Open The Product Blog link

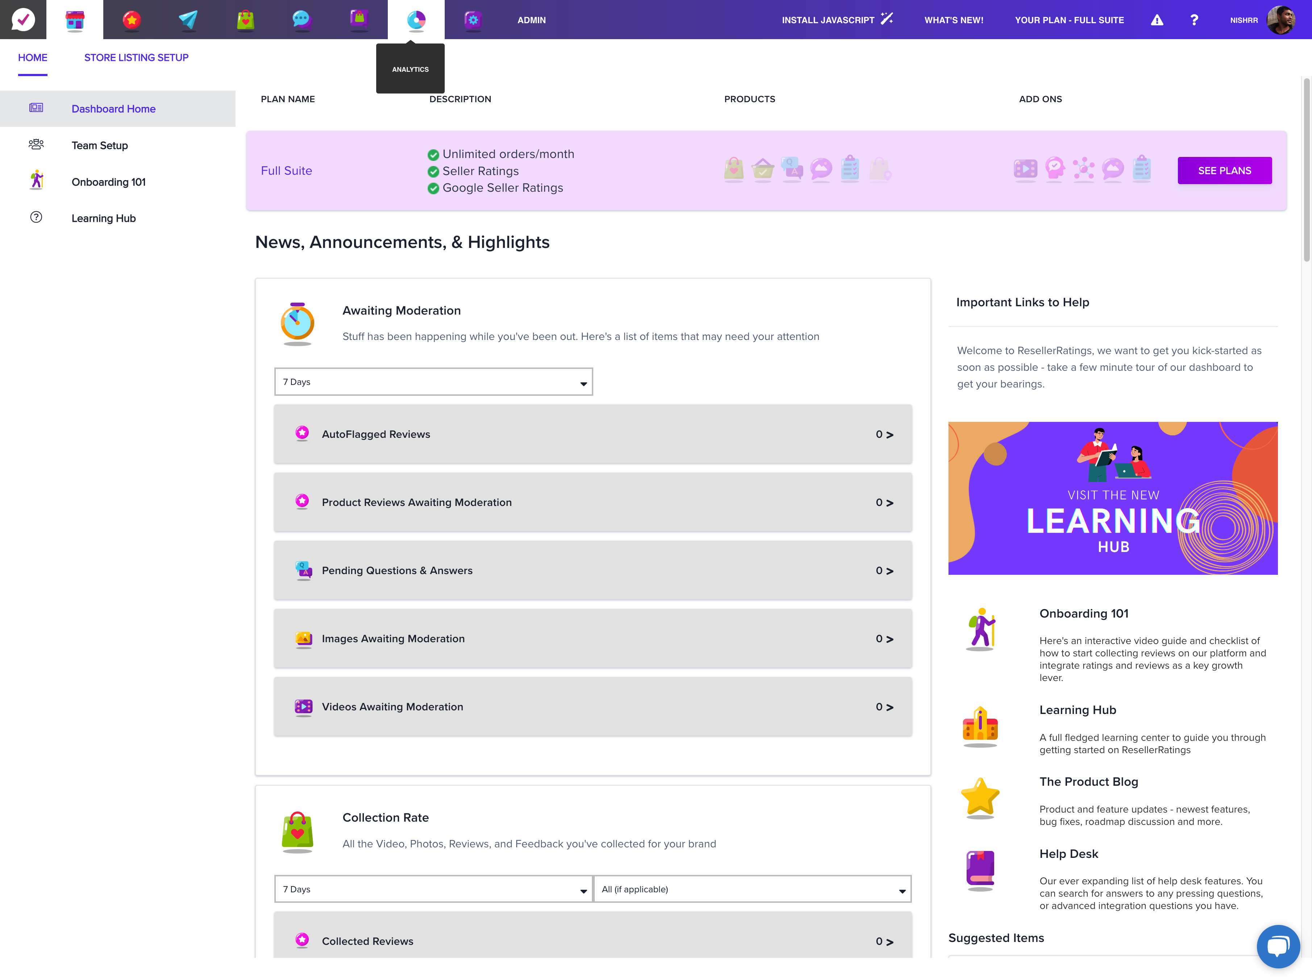pos(1088,782)
